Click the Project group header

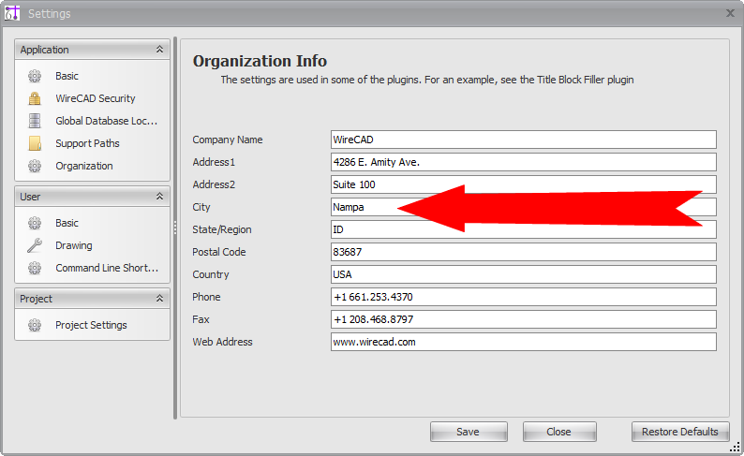92,299
